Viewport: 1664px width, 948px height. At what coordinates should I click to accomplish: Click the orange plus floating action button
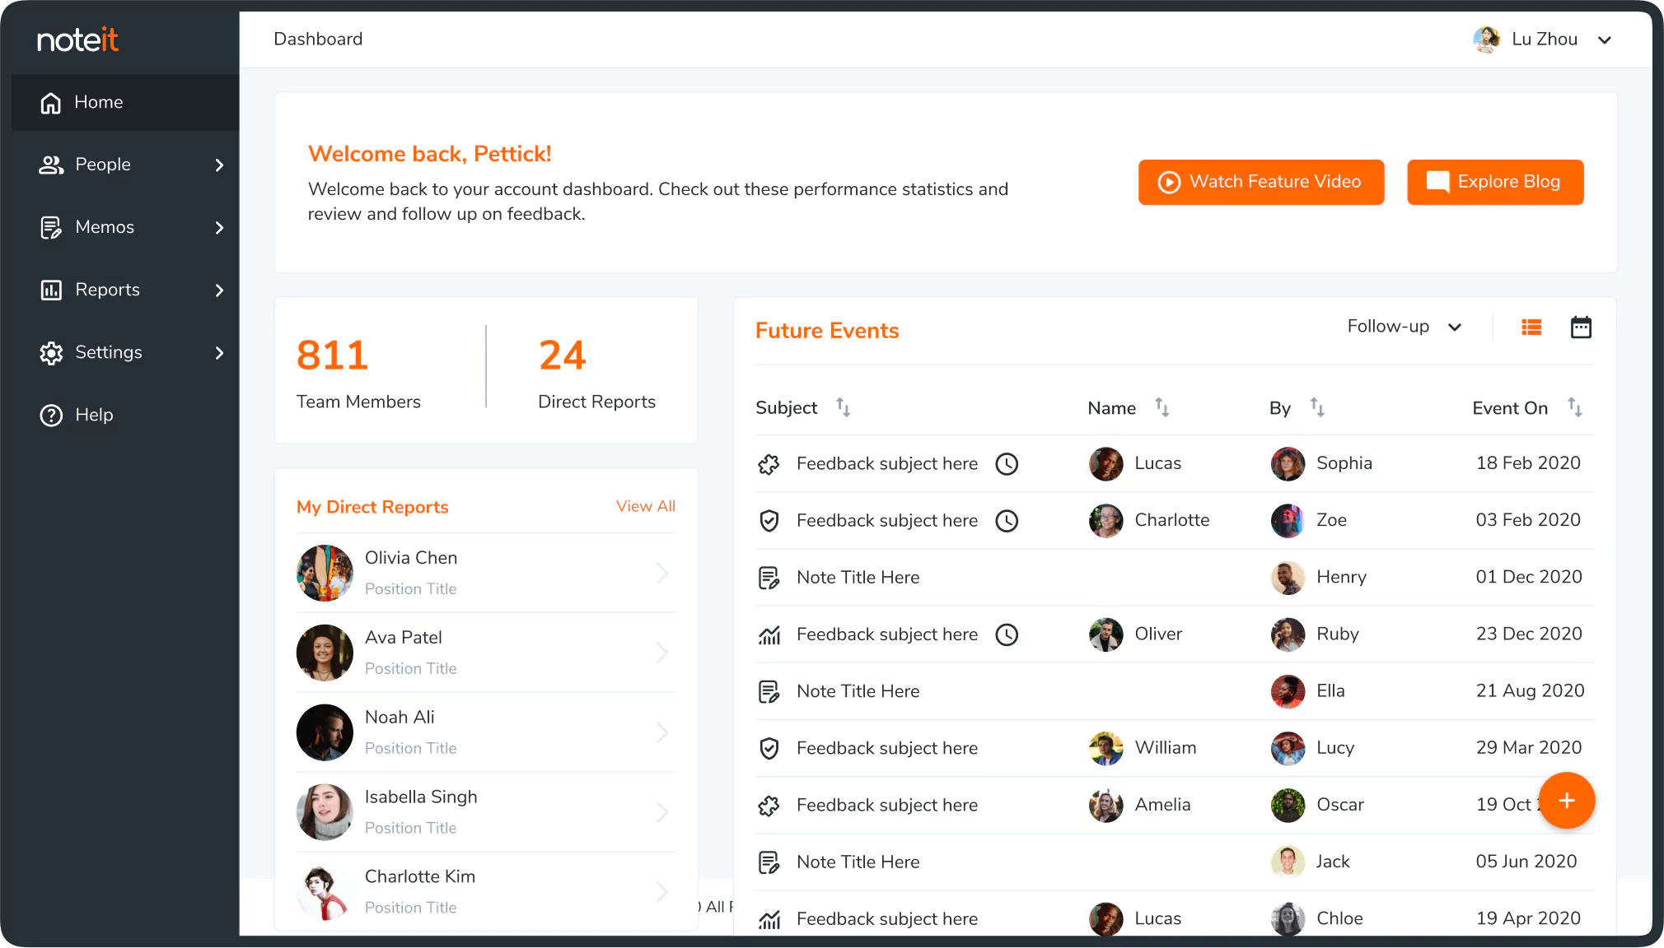pos(1566,800)
